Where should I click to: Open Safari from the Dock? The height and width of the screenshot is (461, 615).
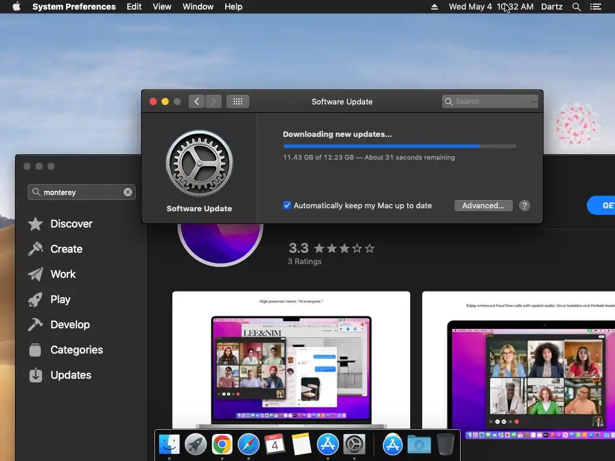pyautogui.click(x=248, y=445)
